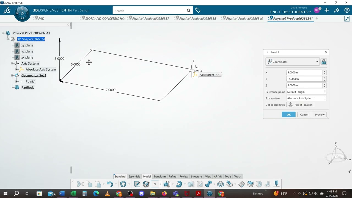
Task: Click the Z coordinate spinner arrows
Action: click(324, 86)
